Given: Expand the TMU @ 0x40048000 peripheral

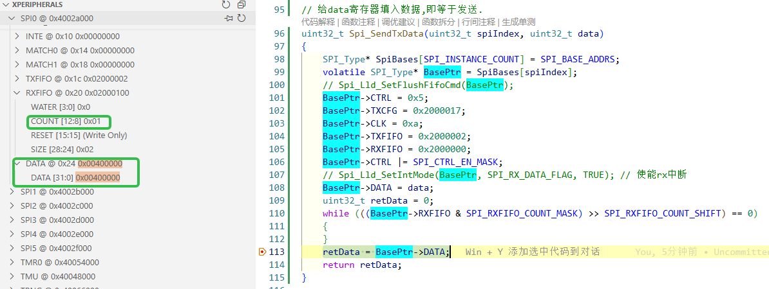Looking at the screenshot, I should coord(13,277).
